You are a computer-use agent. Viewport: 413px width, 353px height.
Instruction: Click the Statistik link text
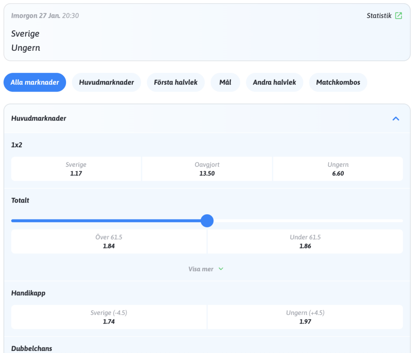(x=379, y=16)
